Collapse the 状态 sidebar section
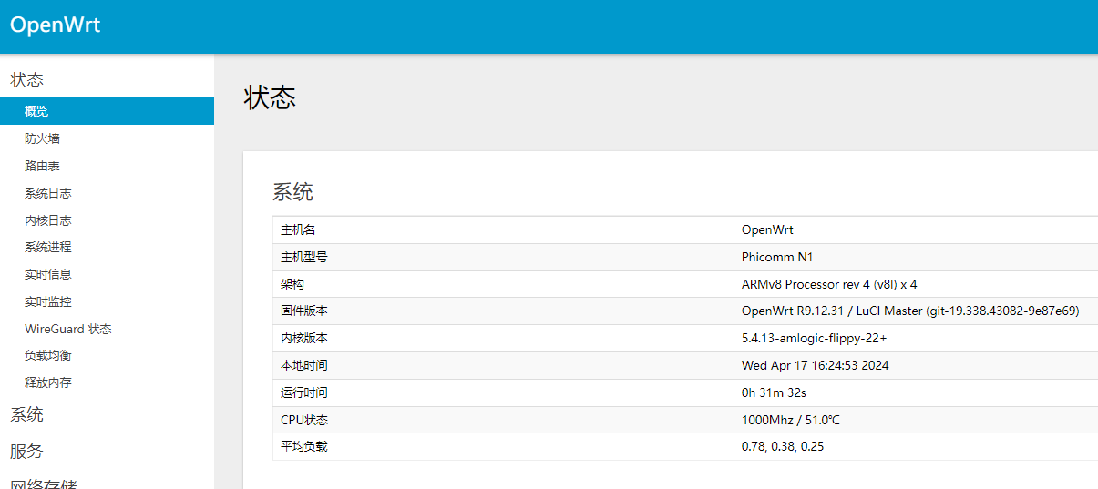The height and width of the screenshot is (489, 1098). (x=27, y=80)
